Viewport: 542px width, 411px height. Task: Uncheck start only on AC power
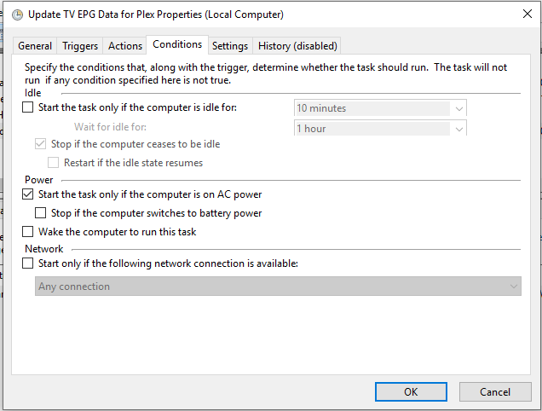[28, 194]
